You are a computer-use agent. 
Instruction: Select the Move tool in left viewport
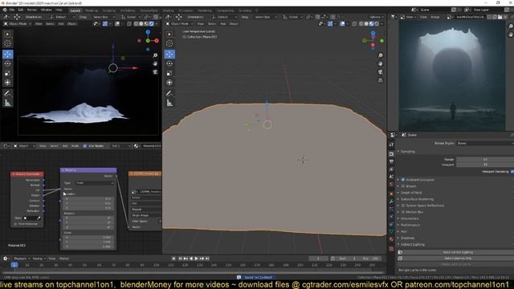(7, 54)
